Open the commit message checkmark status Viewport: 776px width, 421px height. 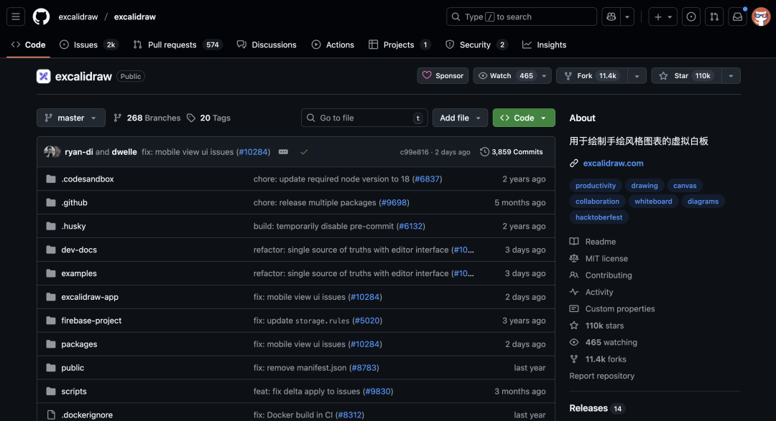(305, 151)
